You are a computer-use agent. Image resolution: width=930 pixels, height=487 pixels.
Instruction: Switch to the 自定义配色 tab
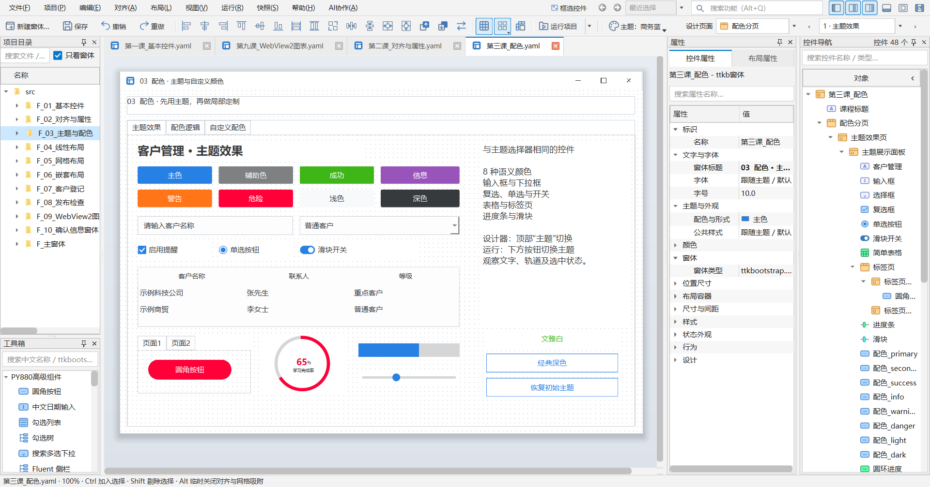pos(228,128)
